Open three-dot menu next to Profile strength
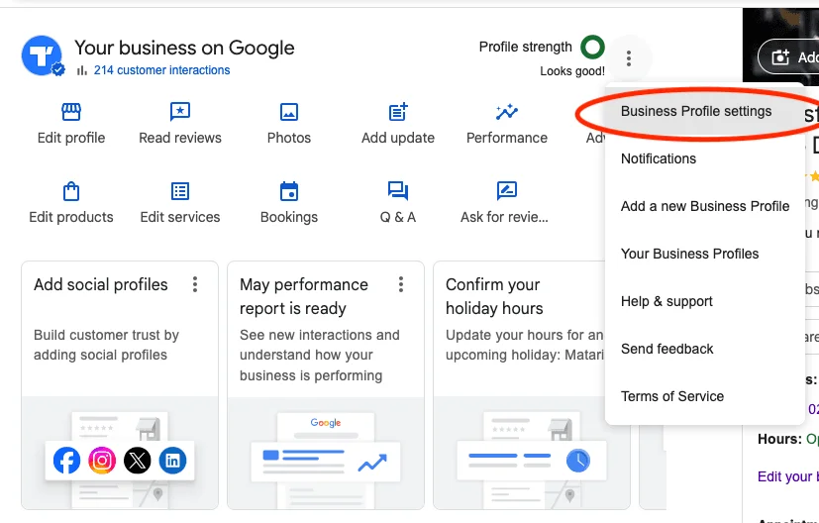The image size is (819, 523). point(629,58)
